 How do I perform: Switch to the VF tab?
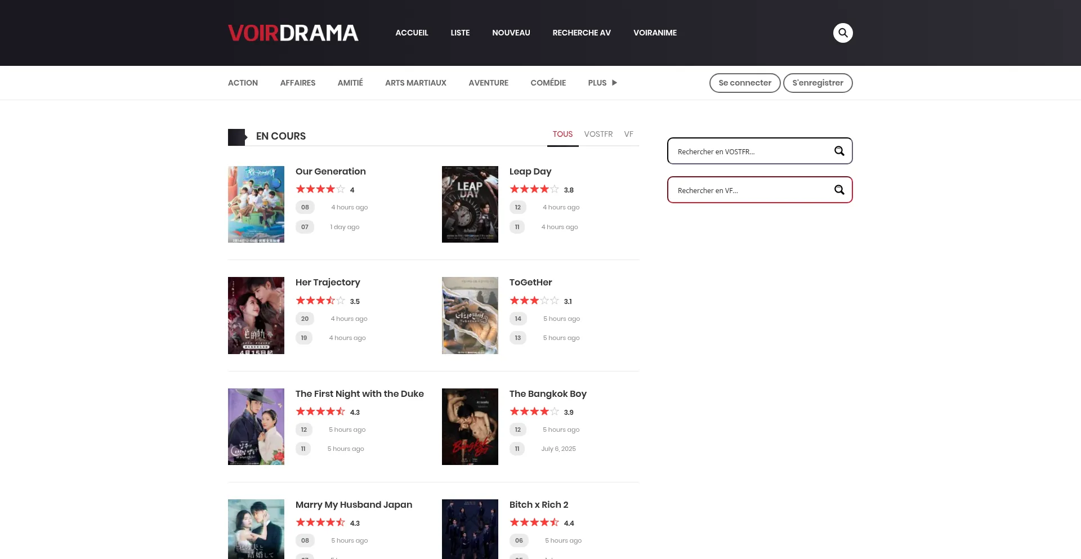(x=628, y=134)
